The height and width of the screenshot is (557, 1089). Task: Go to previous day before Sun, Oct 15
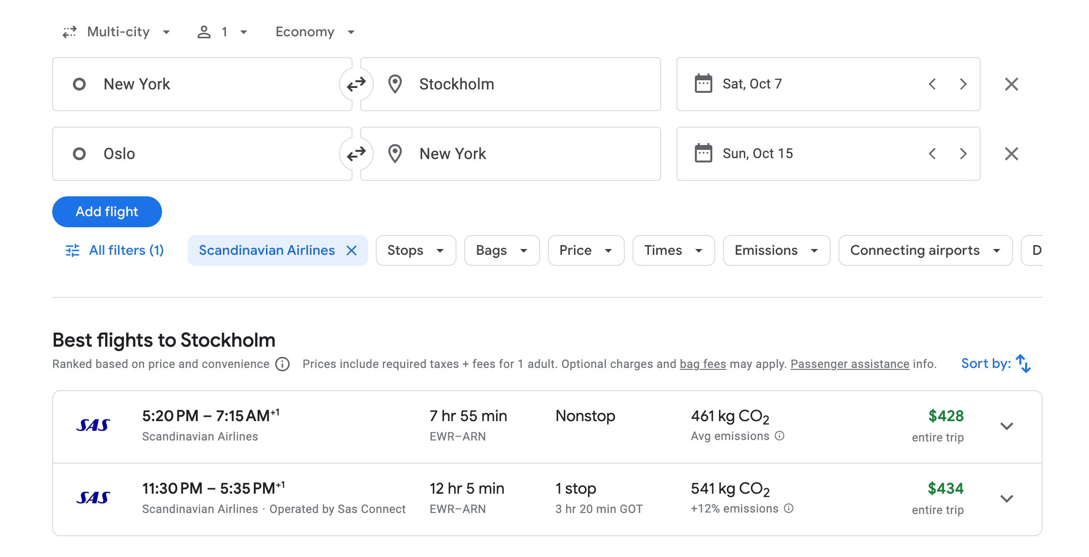[x=932, y=154]
